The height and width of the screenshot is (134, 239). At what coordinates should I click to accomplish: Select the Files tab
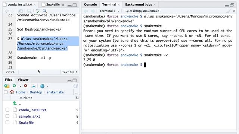(9, 80)
